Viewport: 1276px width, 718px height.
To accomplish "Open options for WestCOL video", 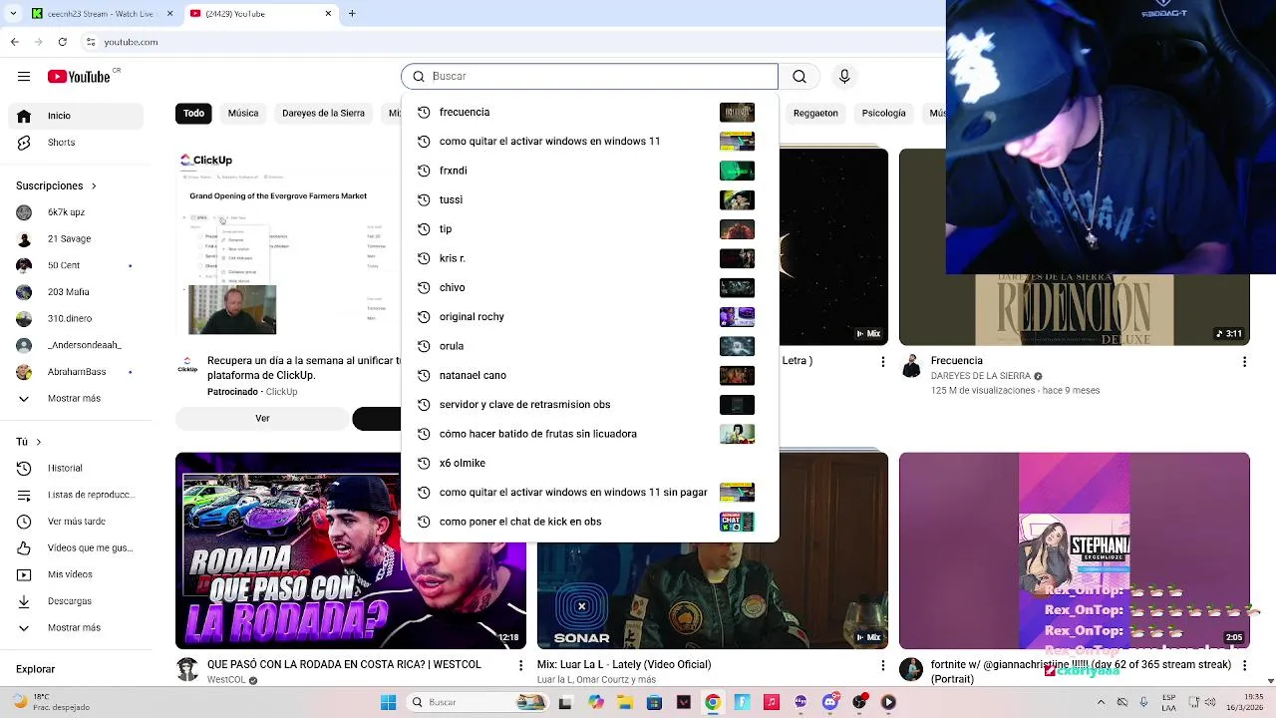I will [x=520, y=665].
